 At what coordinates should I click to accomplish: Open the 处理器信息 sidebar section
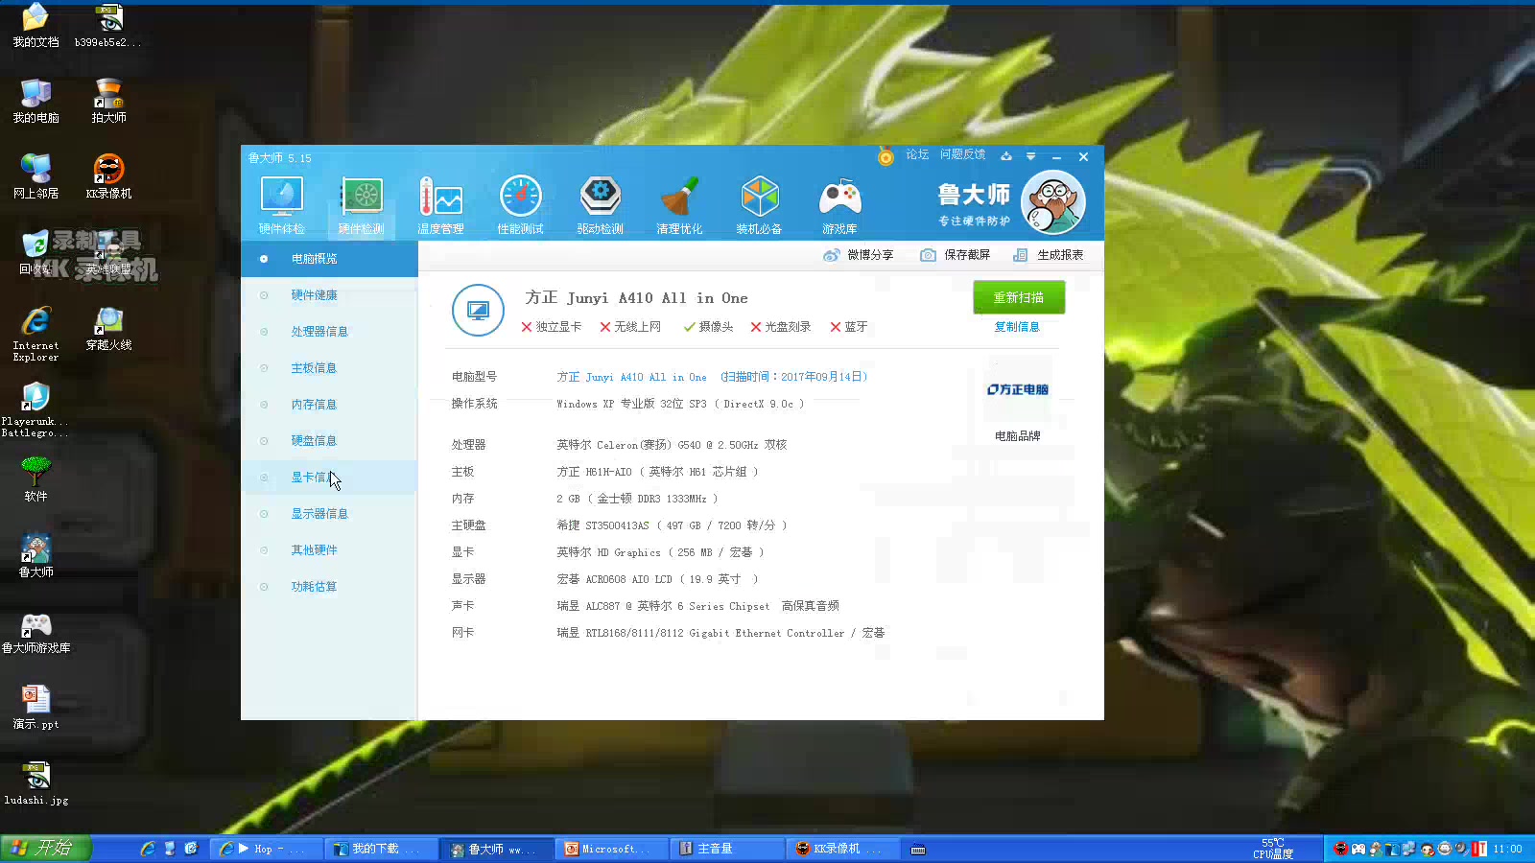(x=329, y=332)
